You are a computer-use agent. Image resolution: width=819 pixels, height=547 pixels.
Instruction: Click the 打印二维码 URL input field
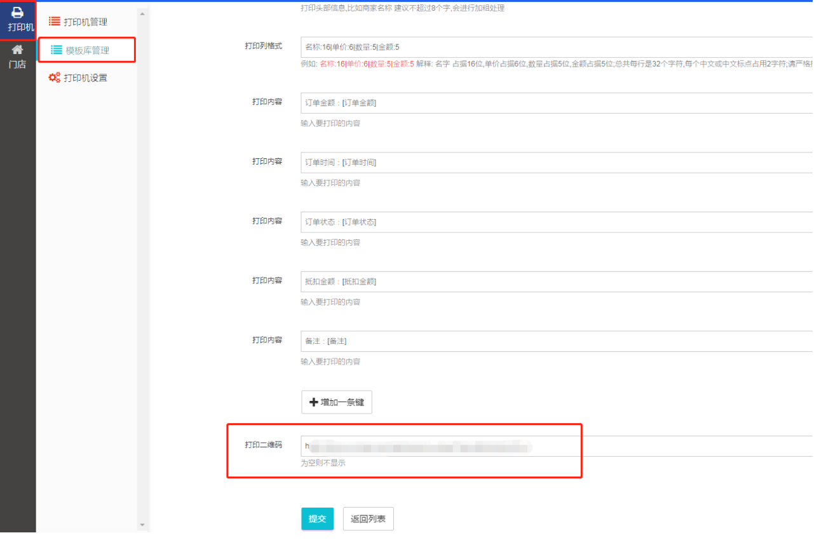pos(557,446)
